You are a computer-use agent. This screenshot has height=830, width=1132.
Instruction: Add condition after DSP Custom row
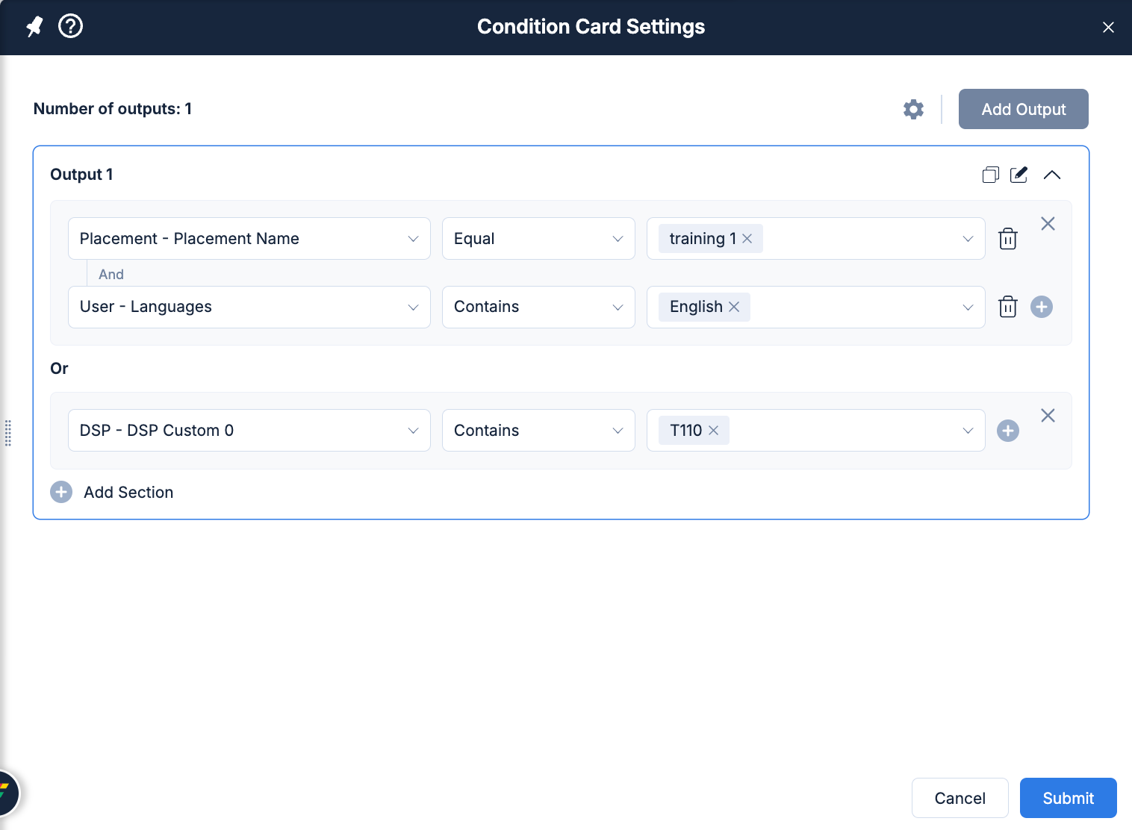(x=1008, y=431)
